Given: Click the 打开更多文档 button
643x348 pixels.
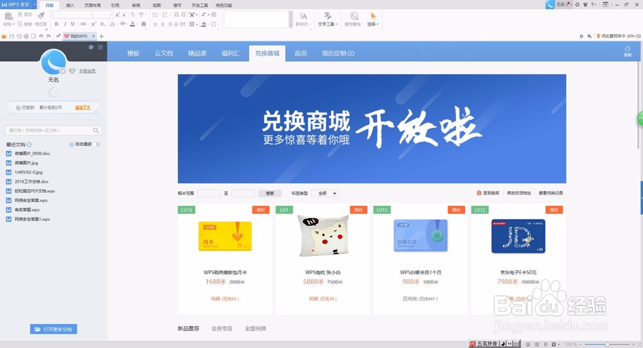Looking at the screenshot, I should (x=53, y=329).
